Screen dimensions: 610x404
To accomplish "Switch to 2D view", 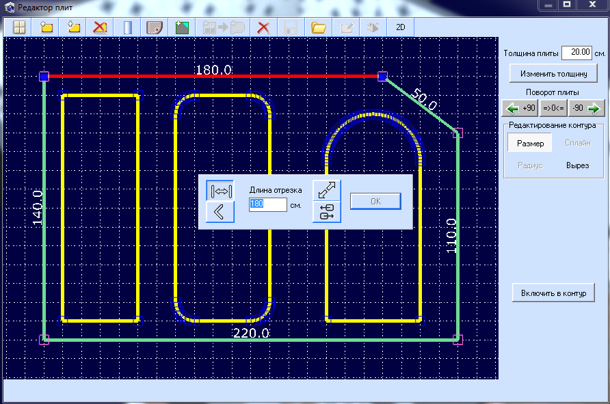I will (x=399, y=28).
